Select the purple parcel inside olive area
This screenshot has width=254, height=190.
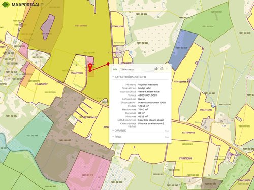(48, 27)
